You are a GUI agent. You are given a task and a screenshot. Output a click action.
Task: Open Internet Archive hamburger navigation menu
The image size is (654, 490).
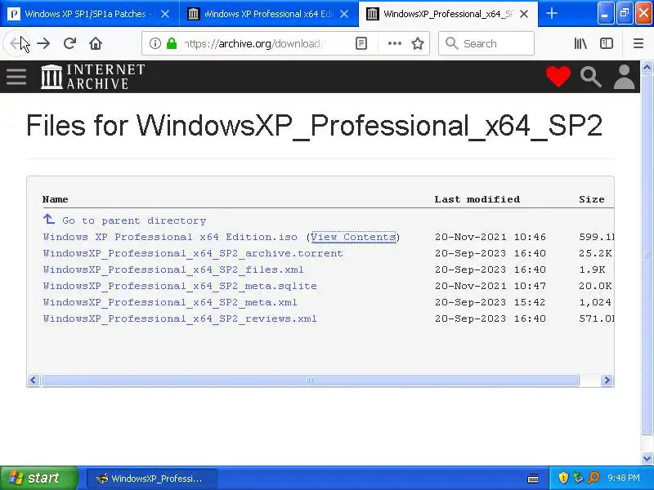pyautogui.click(x=16, y=77)
